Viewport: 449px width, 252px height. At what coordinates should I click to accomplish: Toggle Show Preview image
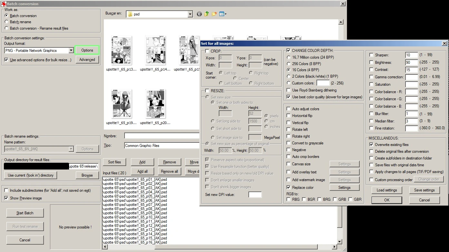click(x=6, y=198)
